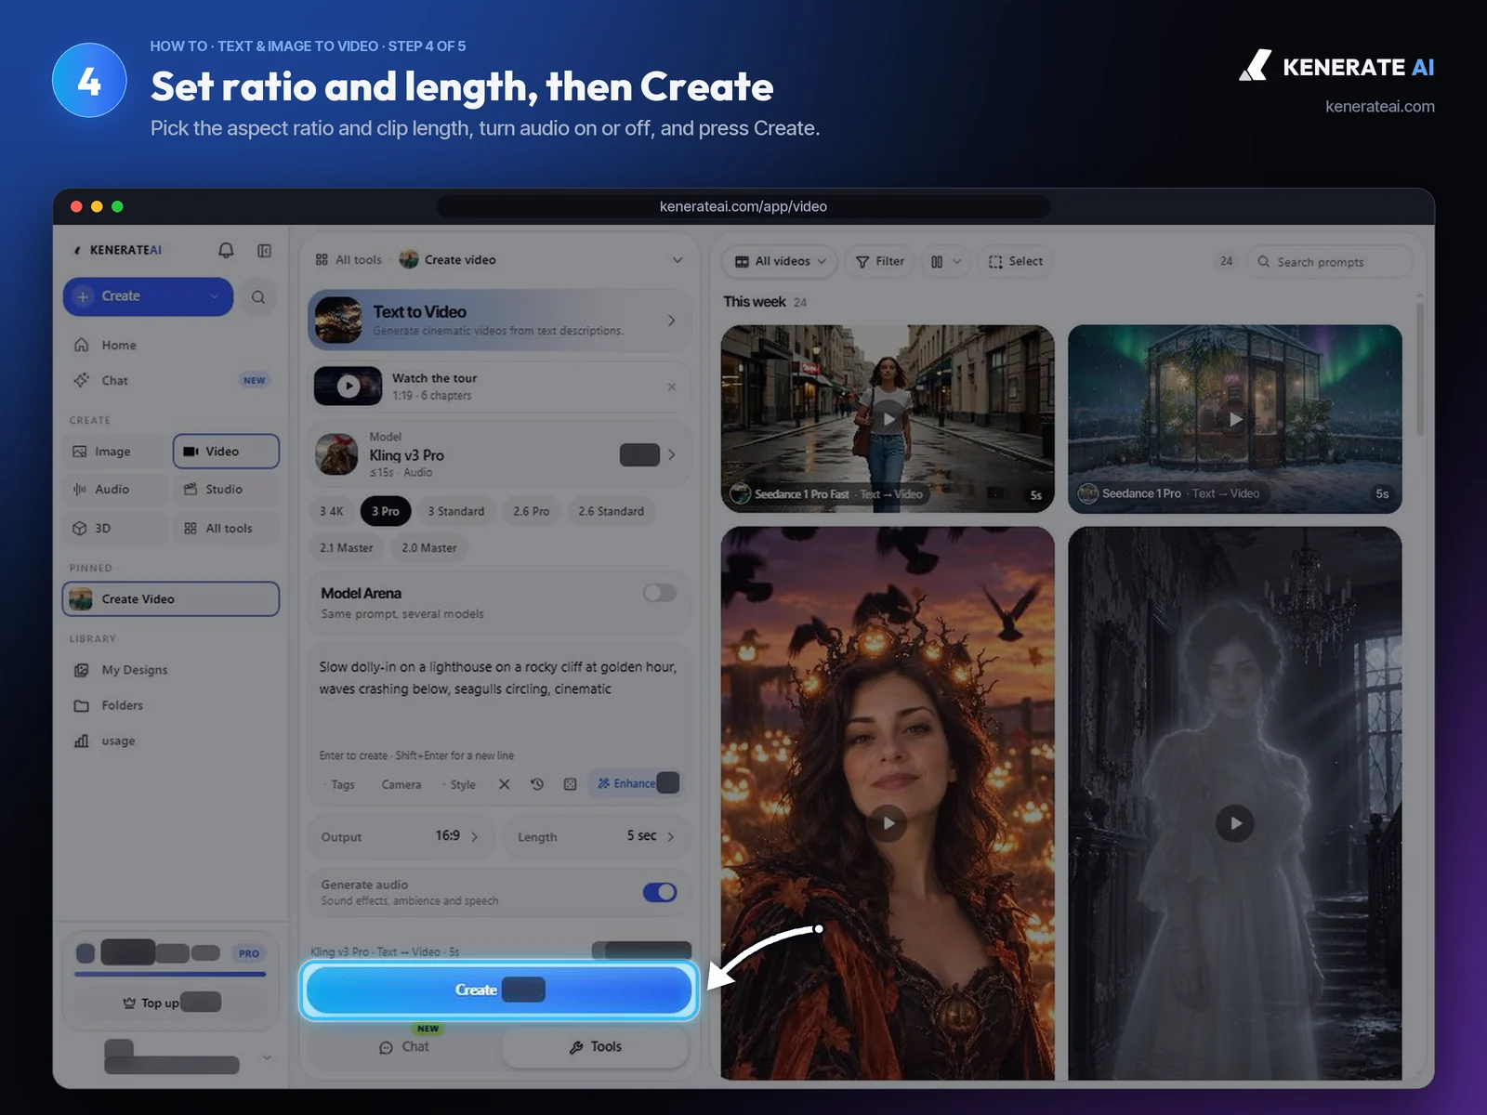Toggle the Generate audio switch
The width and height of the screenshot is (1487, 1115).
pyautogui.click(x=660, y=892)
